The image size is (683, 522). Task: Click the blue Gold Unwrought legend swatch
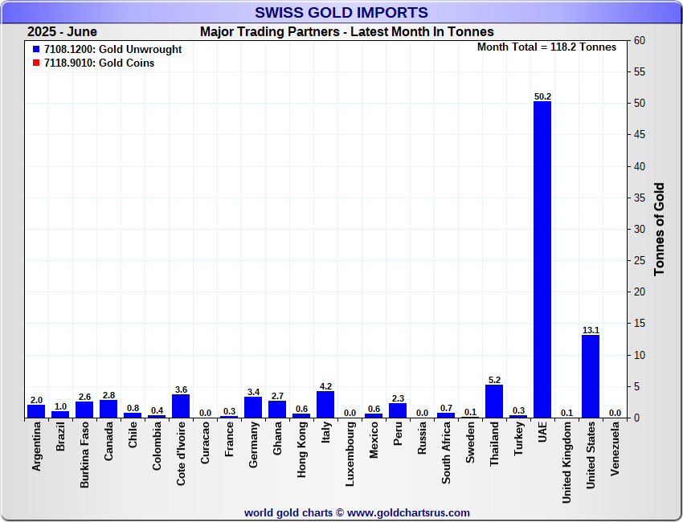[36, 50]
